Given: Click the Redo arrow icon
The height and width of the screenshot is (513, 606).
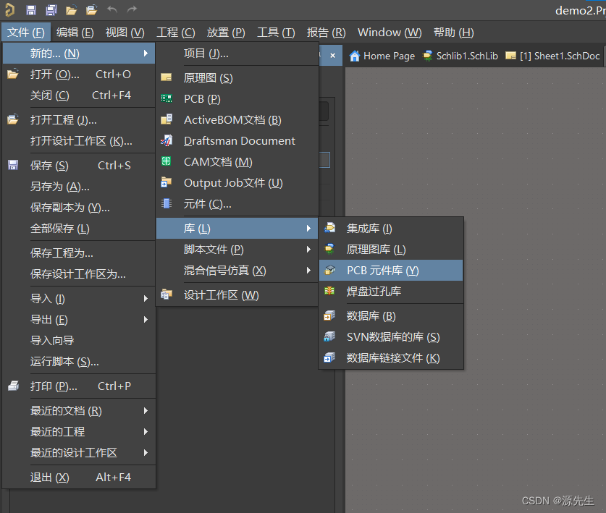Looking at the screenshot, I should point(132,9).
